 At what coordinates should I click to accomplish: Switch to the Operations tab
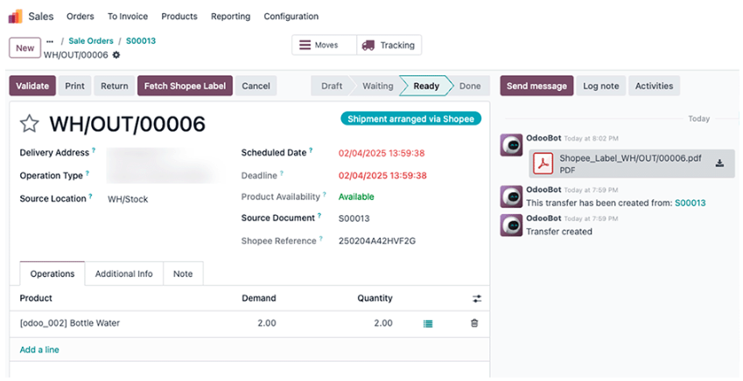53,274
